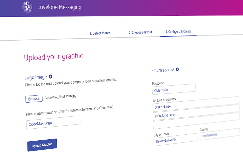This screenshot has width=243, height=162.
Task: Click the County label
Action: tap(204, 129)
